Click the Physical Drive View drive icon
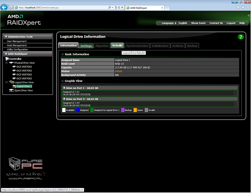Viewport: 251px width, 193px height. point(11,63)
